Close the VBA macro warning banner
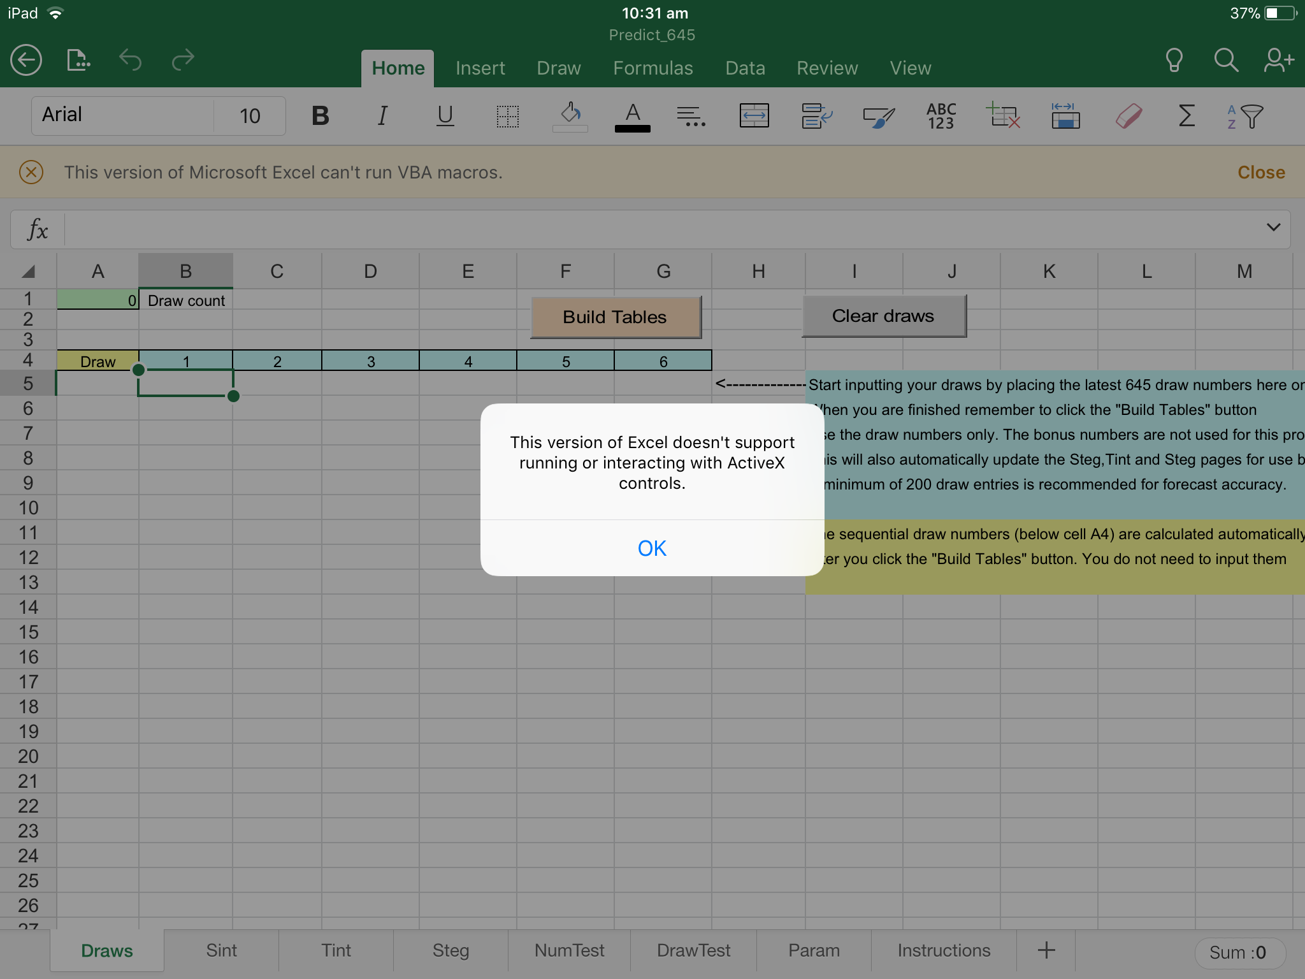 click(x=1262, y=171)
